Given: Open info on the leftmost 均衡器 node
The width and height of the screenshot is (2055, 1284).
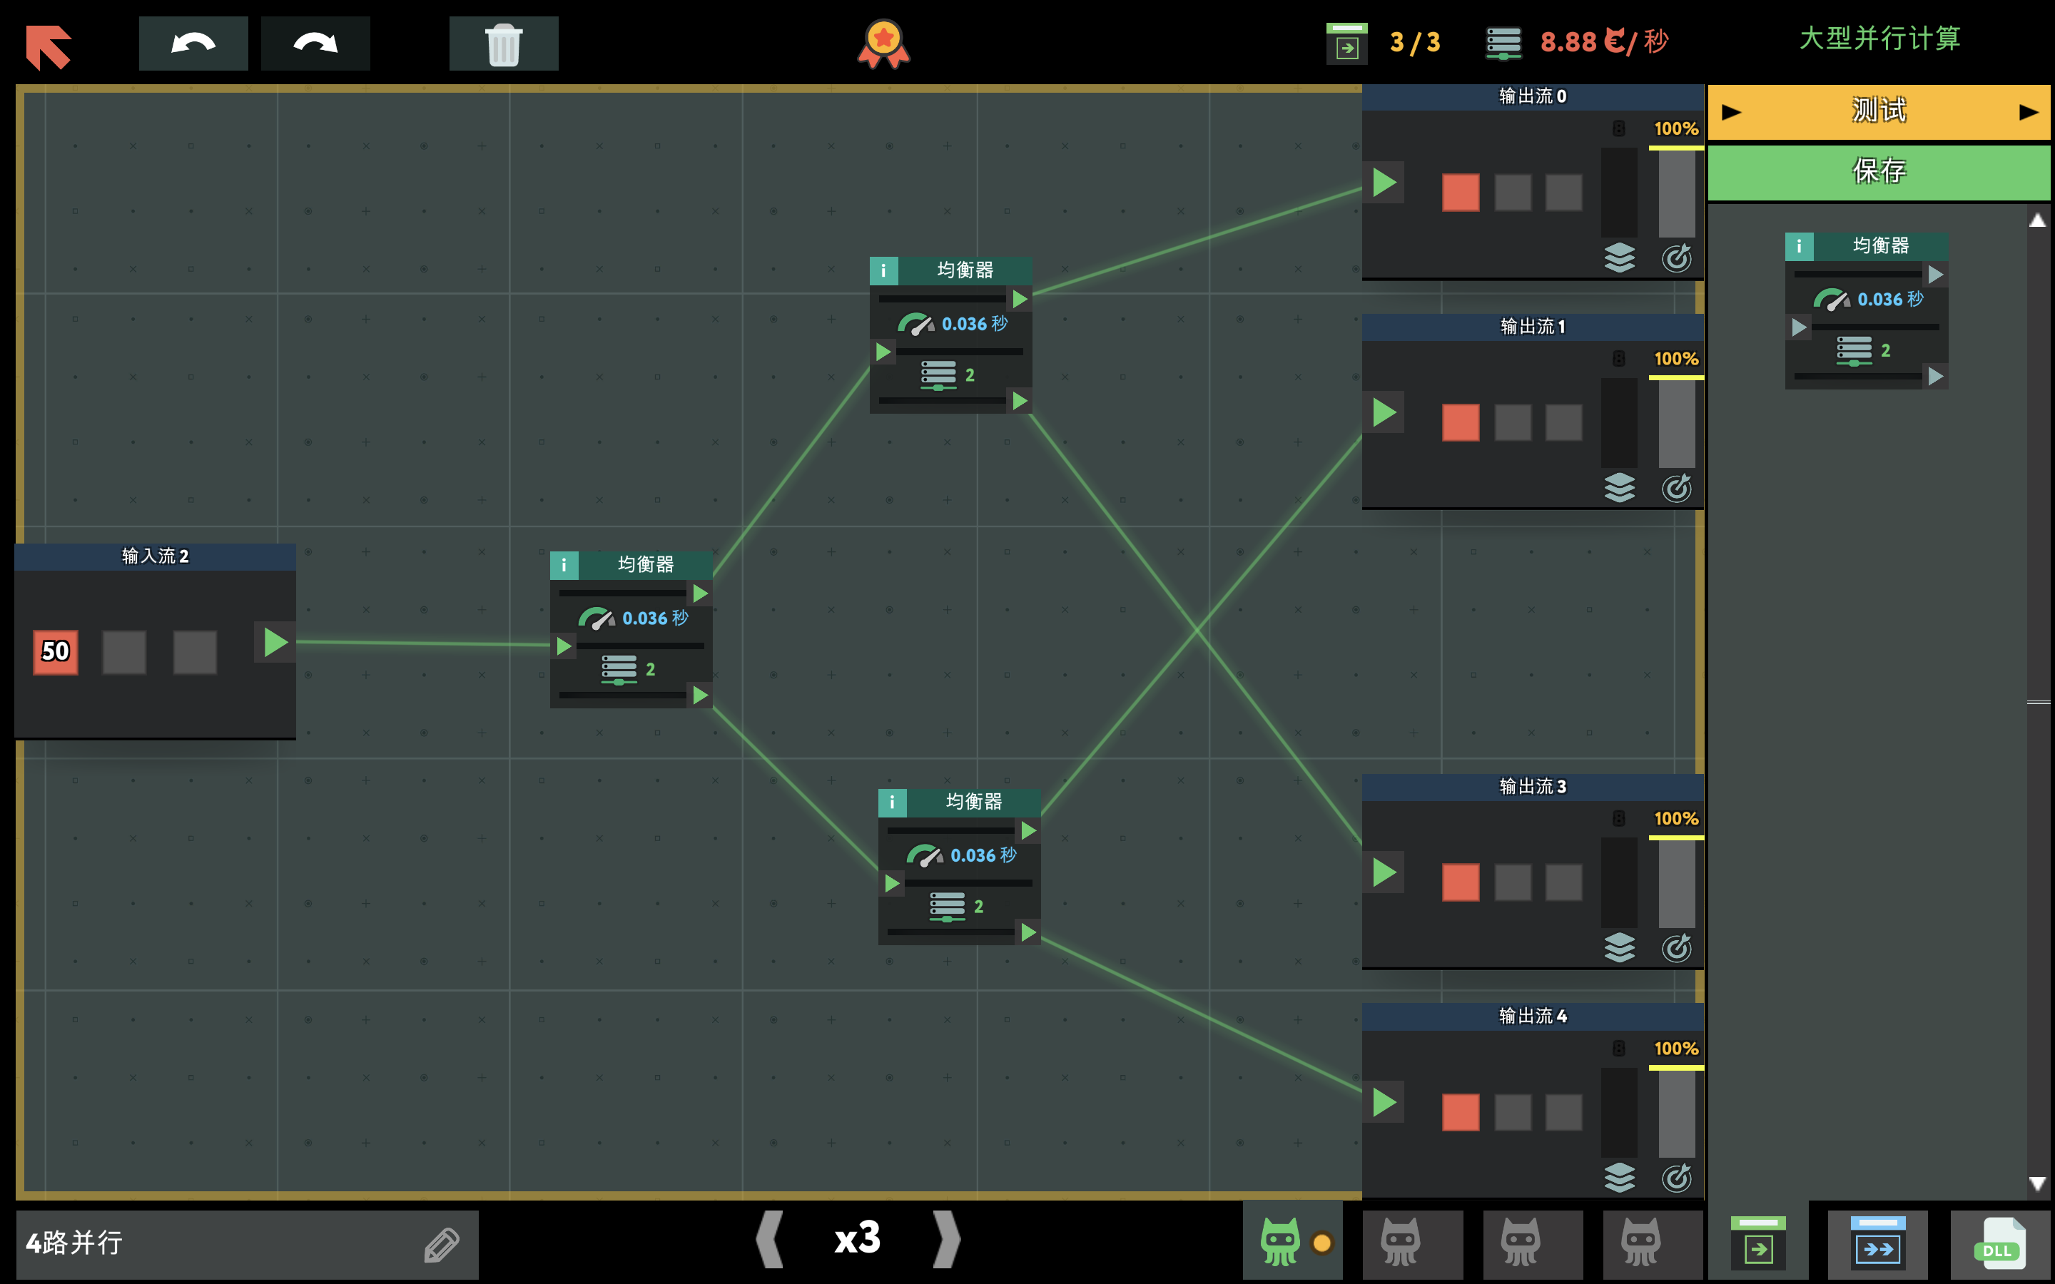Looking at the screenshot, I should (564, 565).
